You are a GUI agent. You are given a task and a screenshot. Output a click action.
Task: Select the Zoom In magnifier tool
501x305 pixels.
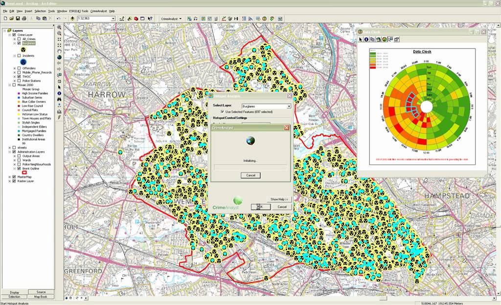pyautogui.click(x=59, y=27)
